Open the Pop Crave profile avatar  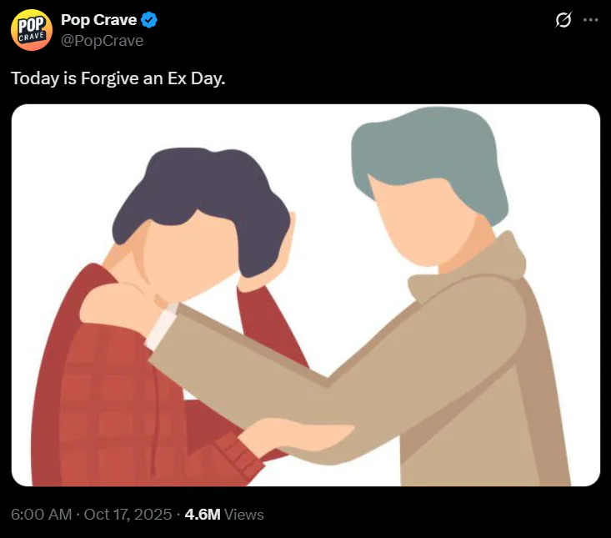[x=31, y=30]
